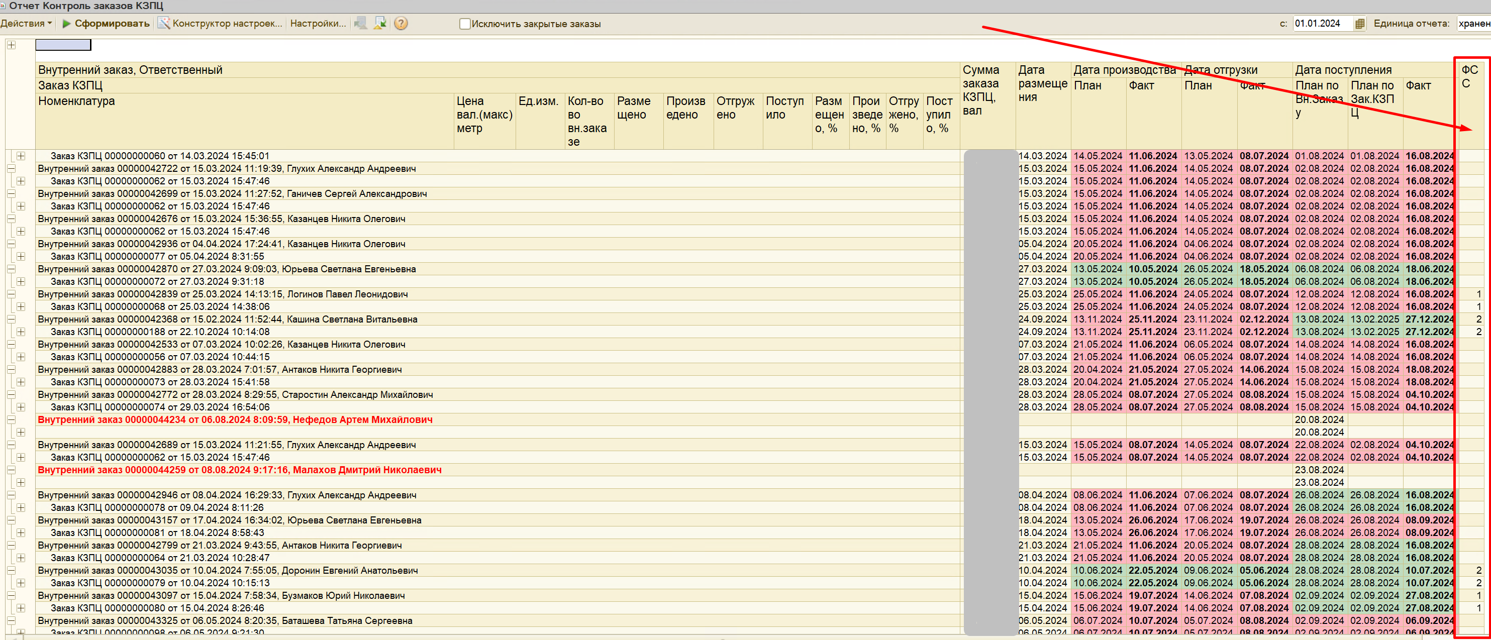
Task: Open the Настройки... dialog
Action: 318,23
